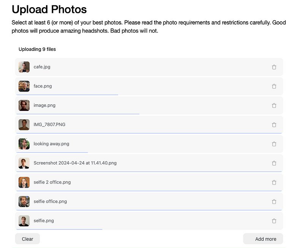Remove selfie.png with its trash icon

coord(274,221)
